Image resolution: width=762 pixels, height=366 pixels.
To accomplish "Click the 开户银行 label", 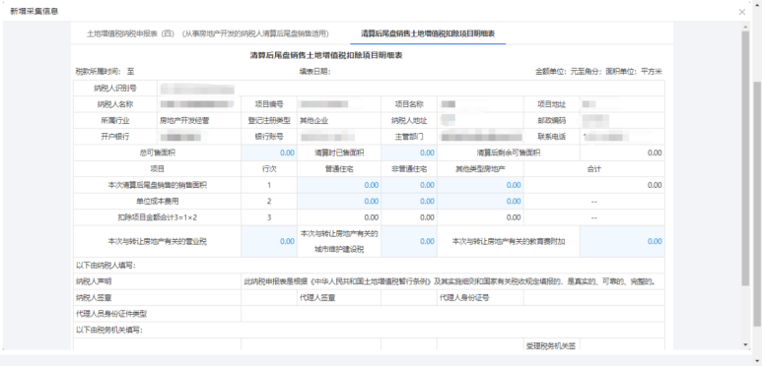I will click(x=115, y=137).
